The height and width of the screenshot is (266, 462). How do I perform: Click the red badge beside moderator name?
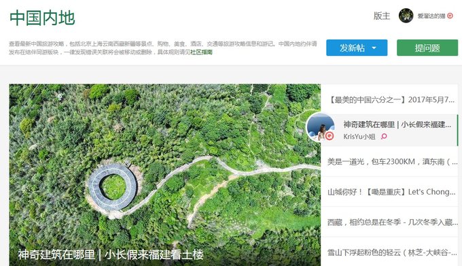[x=450, y=16]
